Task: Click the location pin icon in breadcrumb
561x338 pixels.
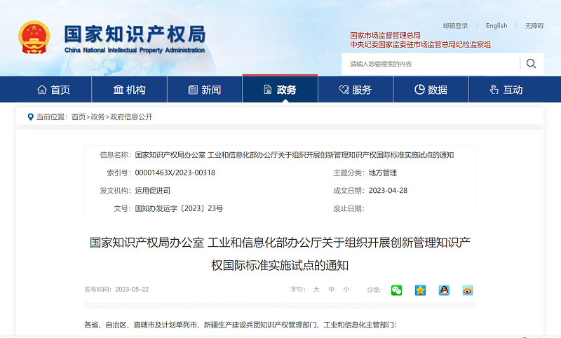Action: point(30,116)
